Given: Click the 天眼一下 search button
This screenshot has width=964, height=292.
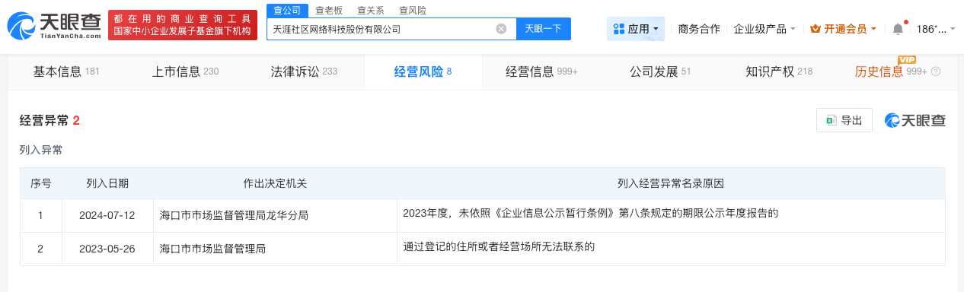Looking at the screenshot, I should tap(543, 29).
